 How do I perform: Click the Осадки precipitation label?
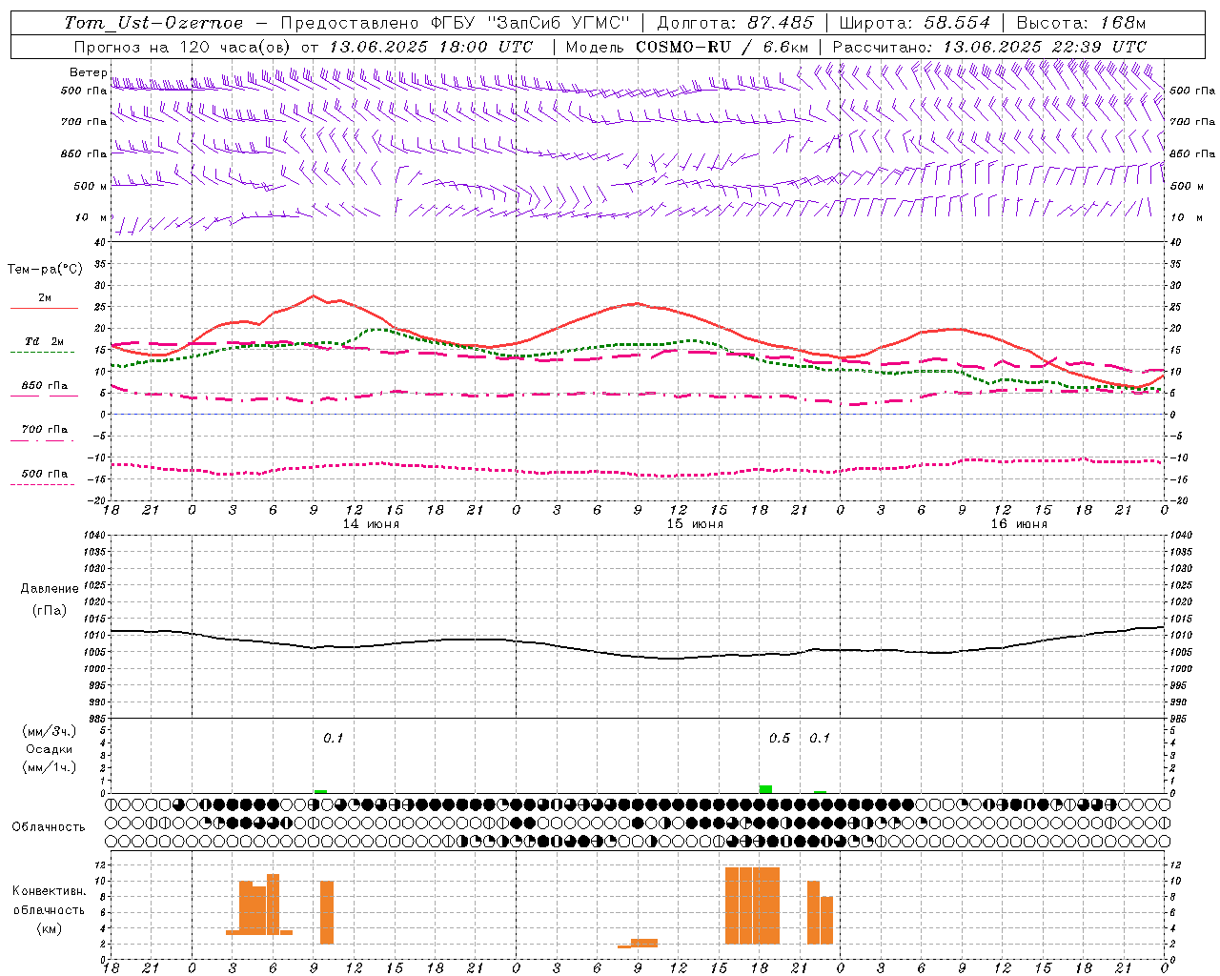click(x=50, y=749)
